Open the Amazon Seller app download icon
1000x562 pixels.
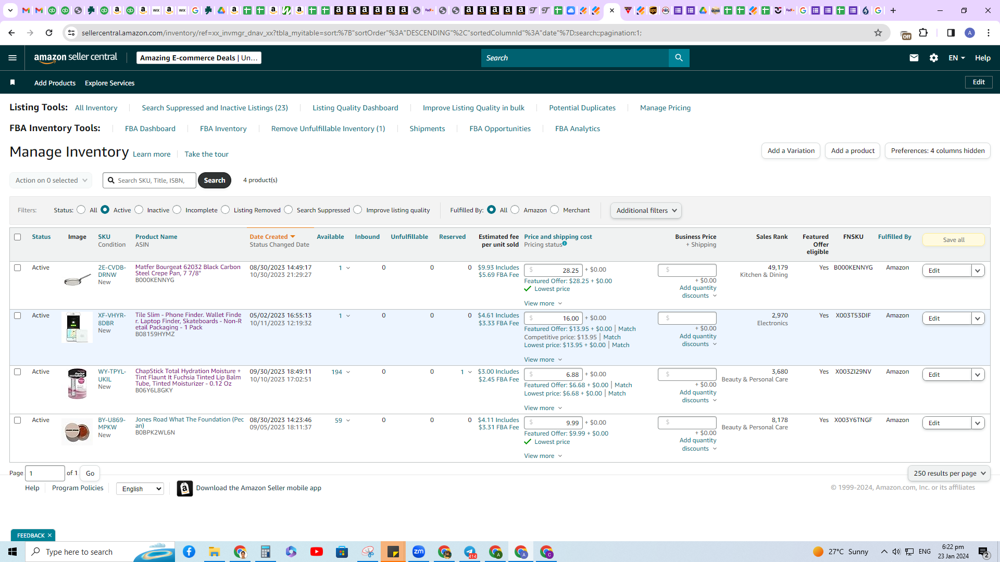[185, 488]
